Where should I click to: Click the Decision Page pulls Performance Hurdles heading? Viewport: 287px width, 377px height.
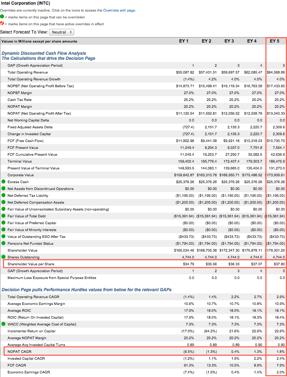point(86,290)
